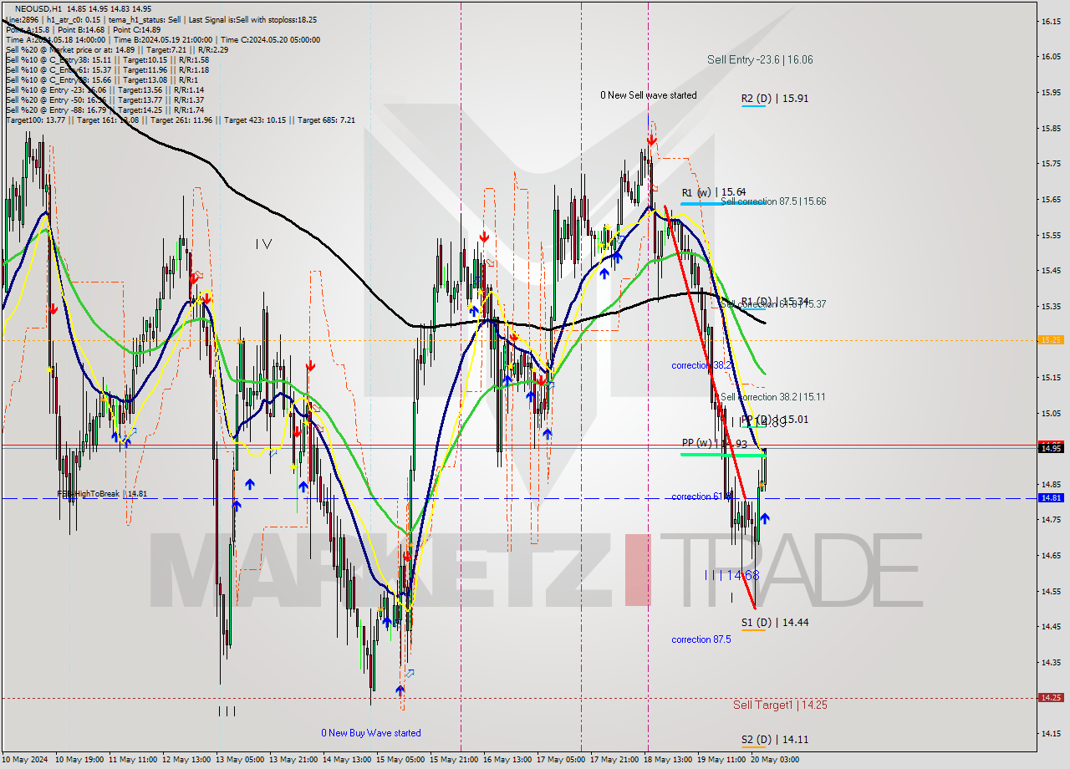Viewport: 1070px width, 769px height.
Task: Click the '10 May 2024' date label
Action: pos(26,760)
